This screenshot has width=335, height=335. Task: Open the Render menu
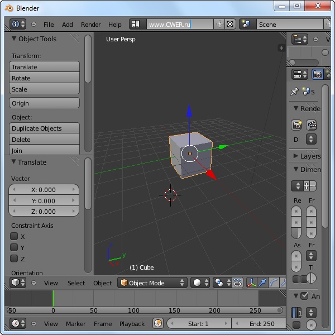[90, 25]
